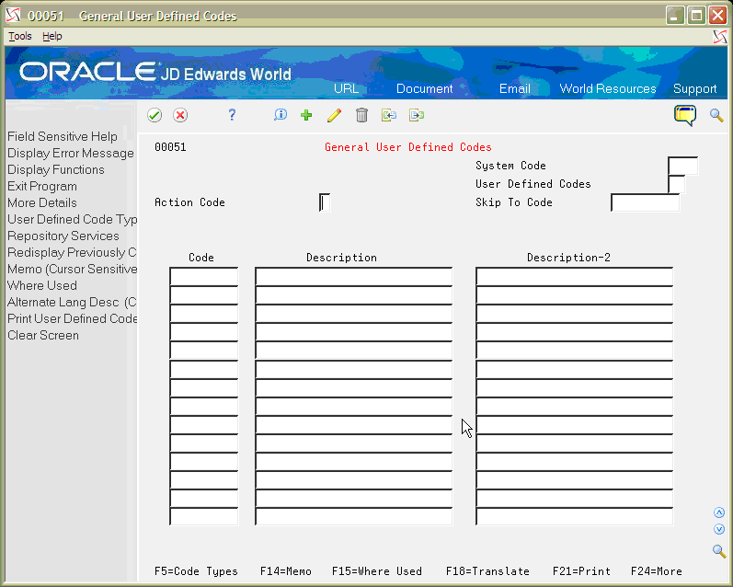Click the export right-arrow toolbar icon

pyautogui.click(x=416, y=115)
